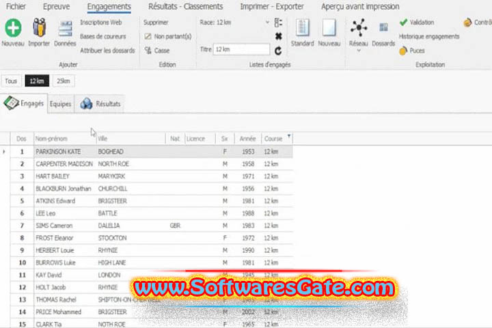
Task: Open the Course column filter arrow
Action: tap(289, 136)
